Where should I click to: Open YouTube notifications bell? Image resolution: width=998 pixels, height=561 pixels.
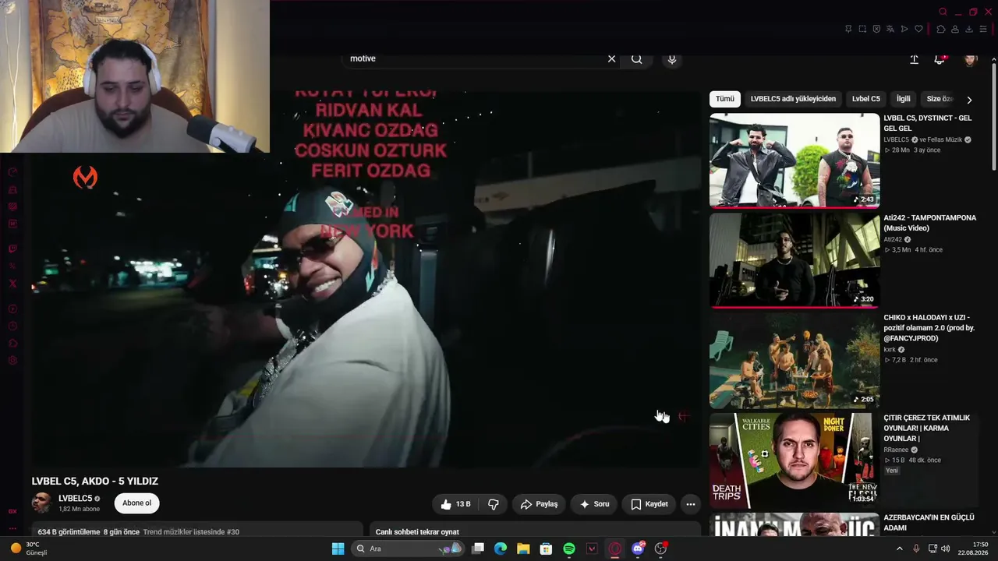pyautogui.click(x=940, y=59)
